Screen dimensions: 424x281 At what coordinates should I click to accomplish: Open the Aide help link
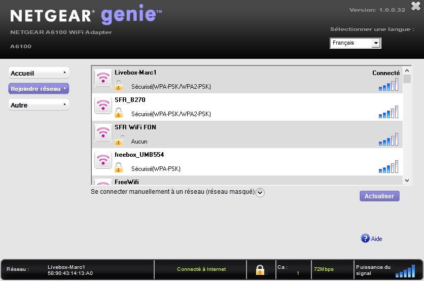[x=376, y=239]
